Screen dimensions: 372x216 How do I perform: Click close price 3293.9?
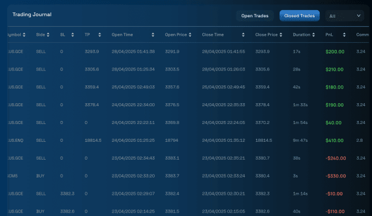[262, 52]
